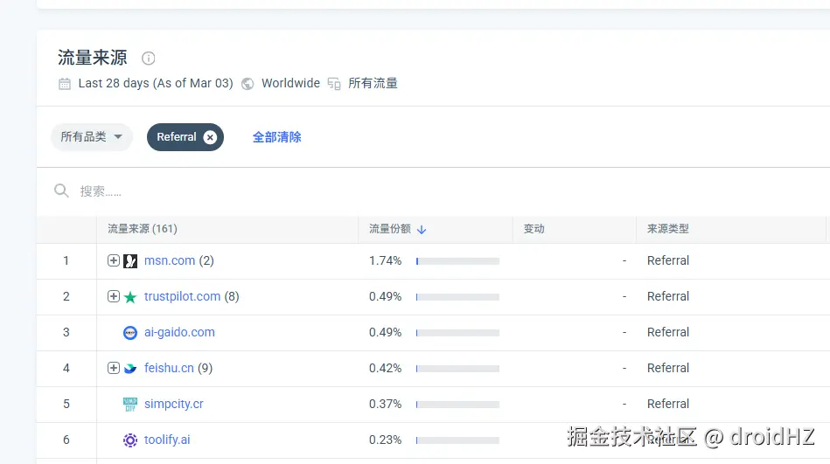
Task: Open the trustpilot.com link
Action: [182, 296]
